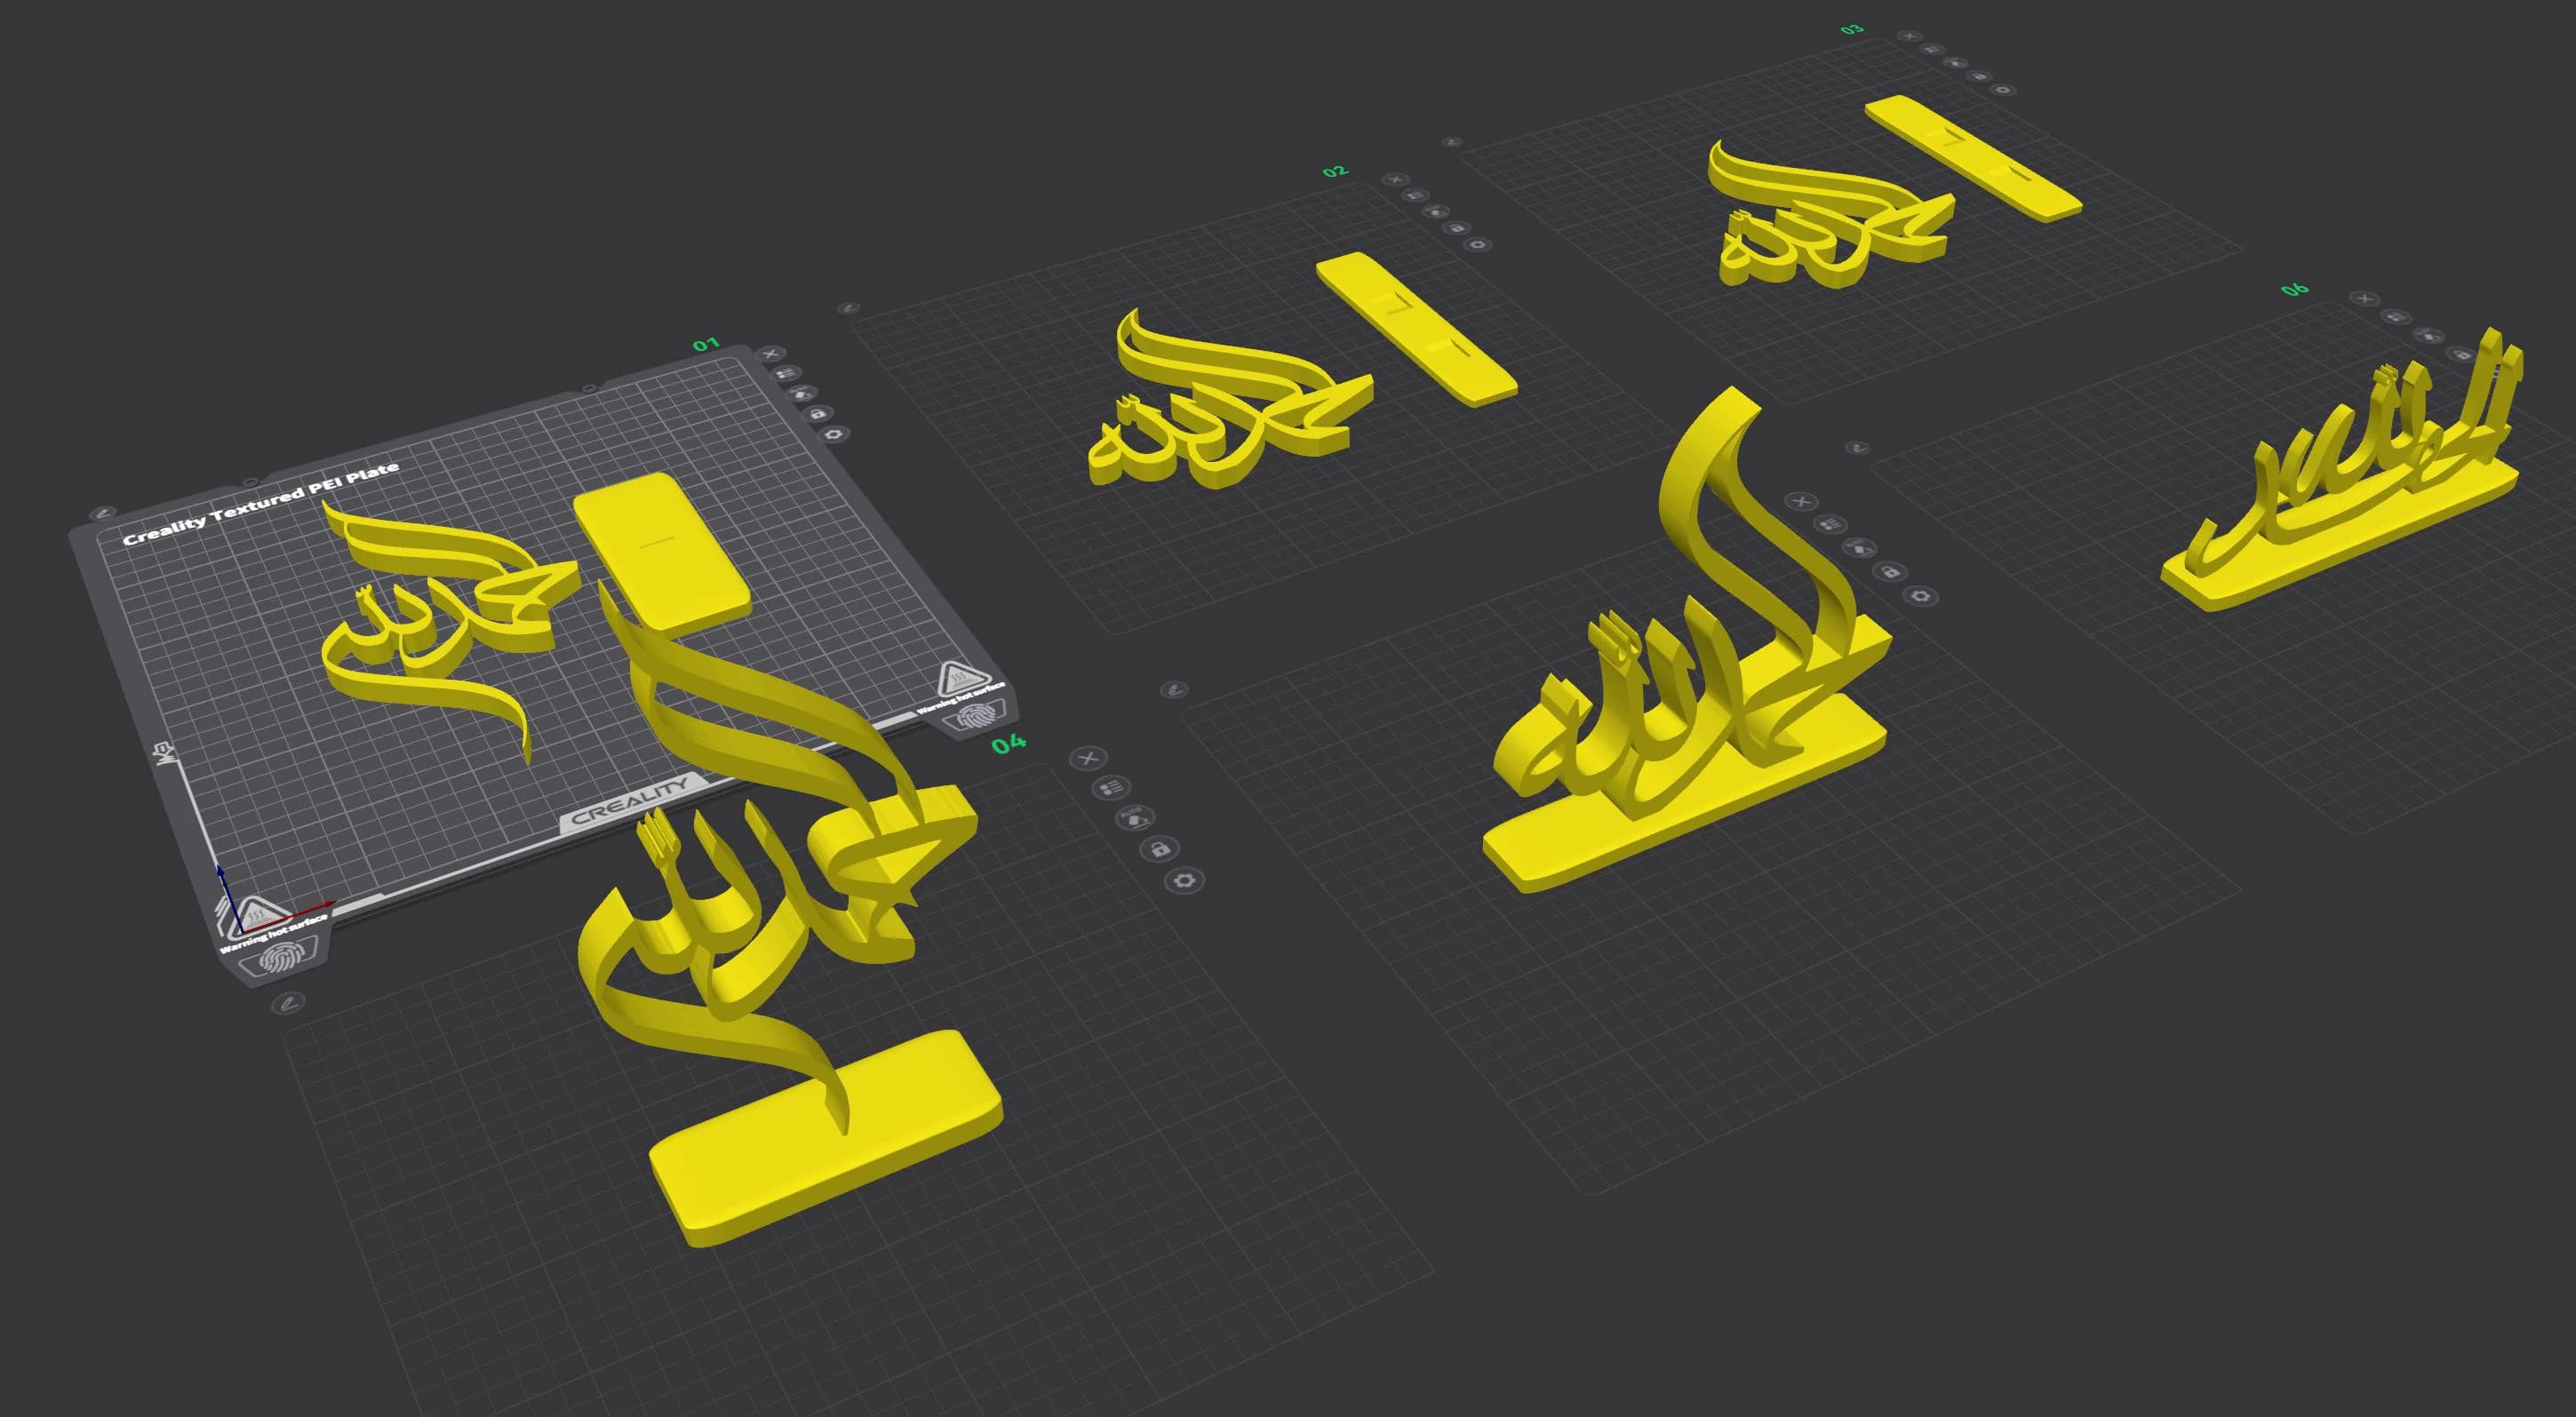
Task: Open plate 03 object list icon
Action: [1932, 49]
